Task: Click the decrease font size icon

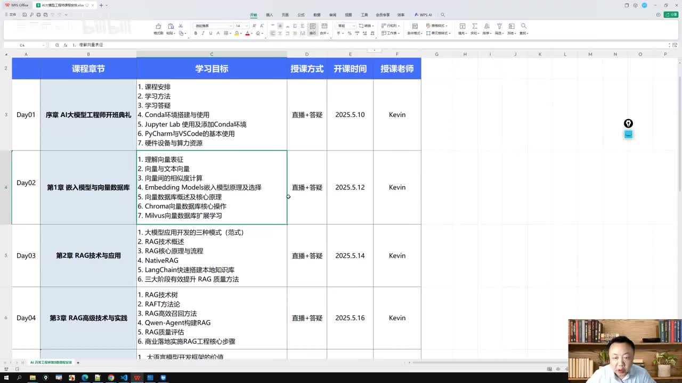Action: click(x=262, y=26)
